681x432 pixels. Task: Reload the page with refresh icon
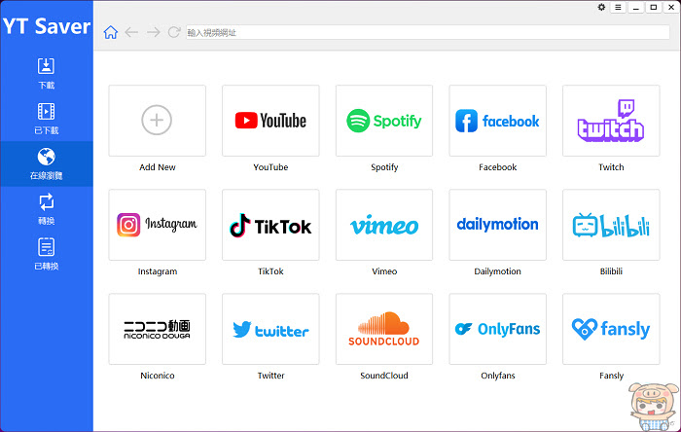tap(174, 32)
